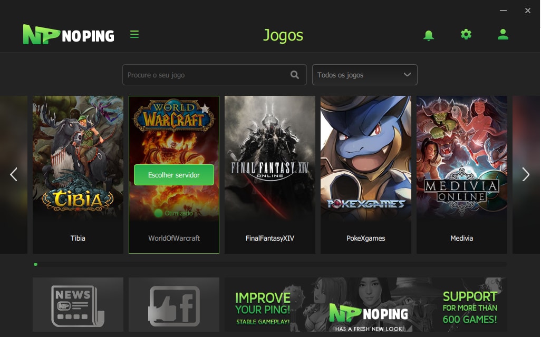Click in 'Procure o seu jogo' search field

206,75
